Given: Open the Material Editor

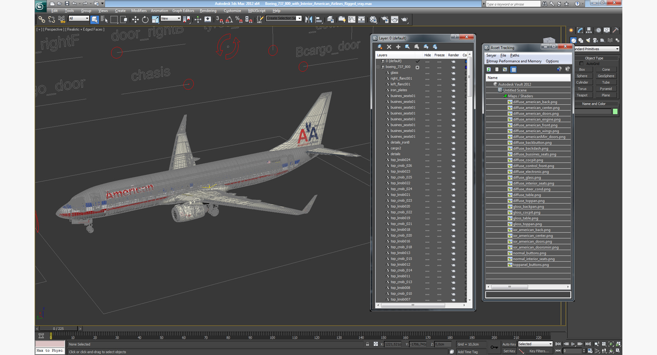Looking at the screenshot, I should [x=373, y=20].
